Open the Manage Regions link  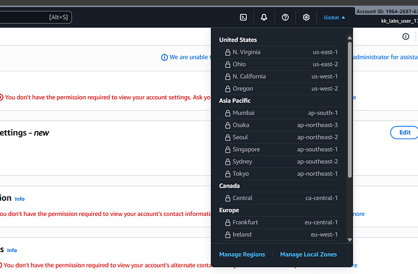242,255
